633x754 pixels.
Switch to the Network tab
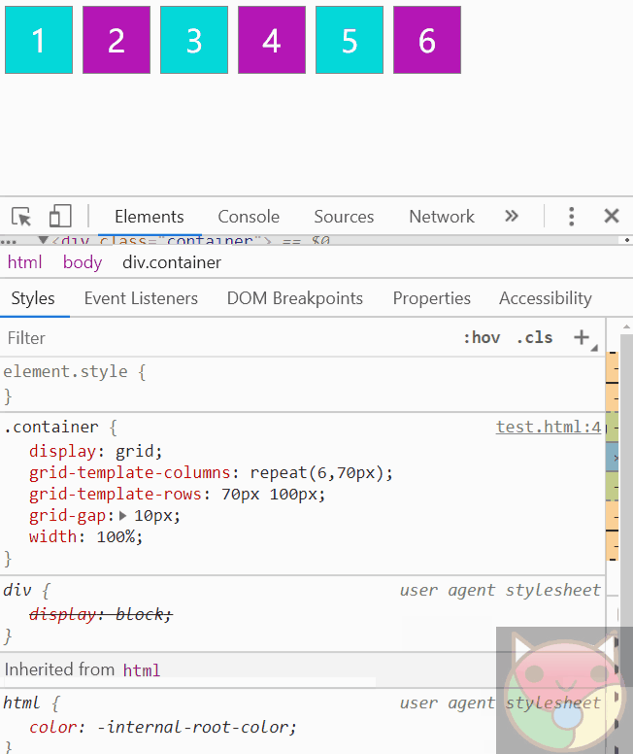point(442,217)
